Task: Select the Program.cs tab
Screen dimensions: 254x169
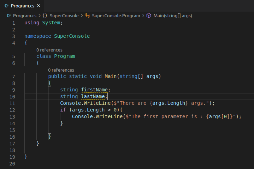Action: click(22, 6)
